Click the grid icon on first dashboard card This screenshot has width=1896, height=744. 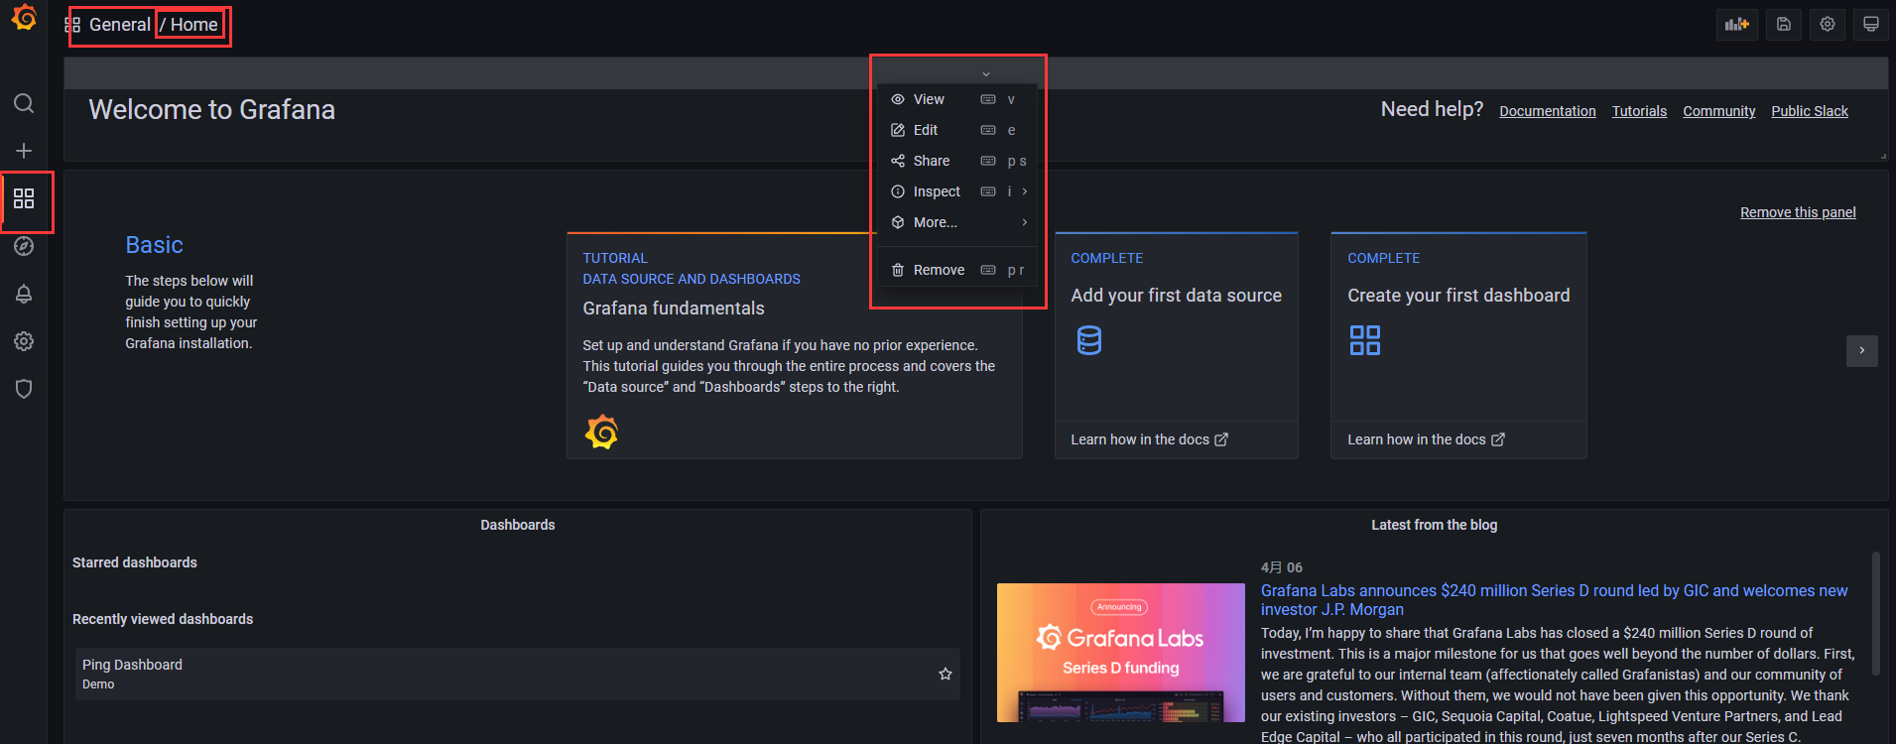pos(1365,340)
